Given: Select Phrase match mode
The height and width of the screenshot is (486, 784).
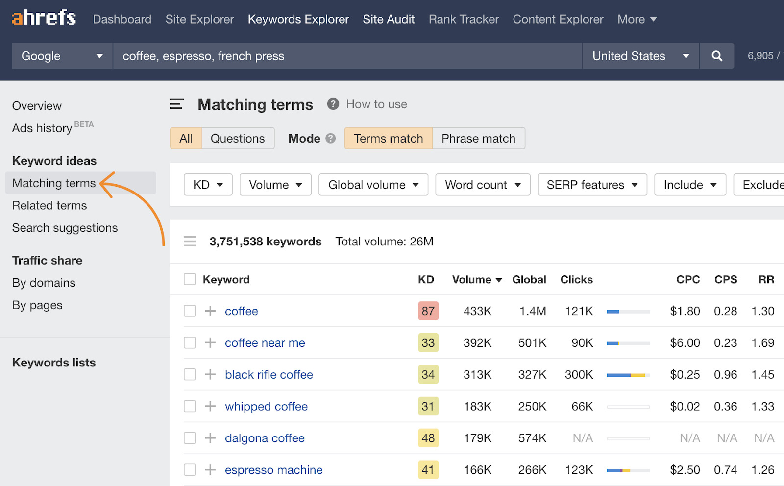Looking at the screenshot, I should coord(478,139).
